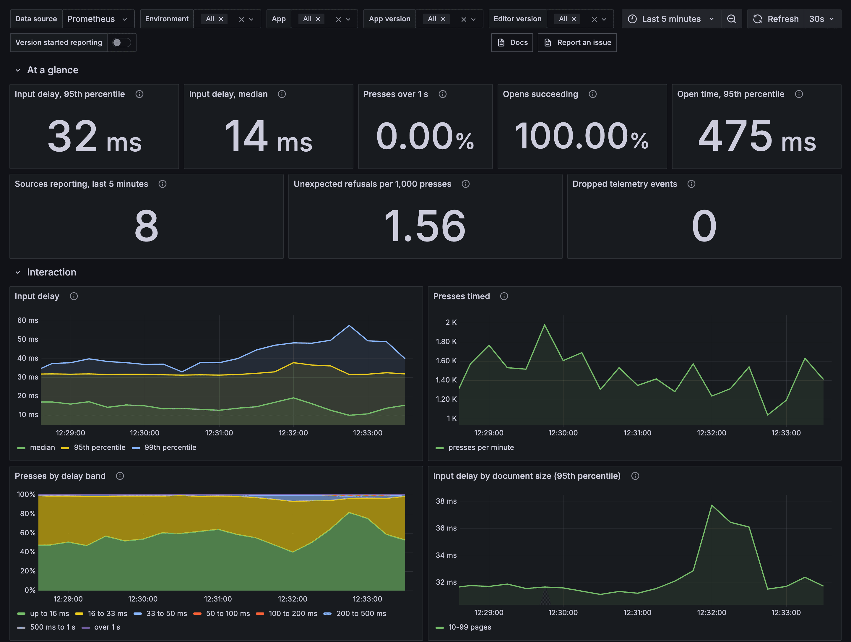Expand the Editor version filter dropdown chevron
This screenshot has width=851, height=642.
pos(604,19)
